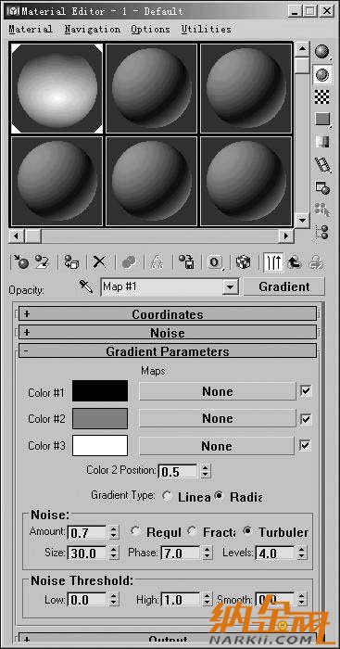340x649 pixels.
Task: Toggle the Show End Result icon
Action: 273,262
